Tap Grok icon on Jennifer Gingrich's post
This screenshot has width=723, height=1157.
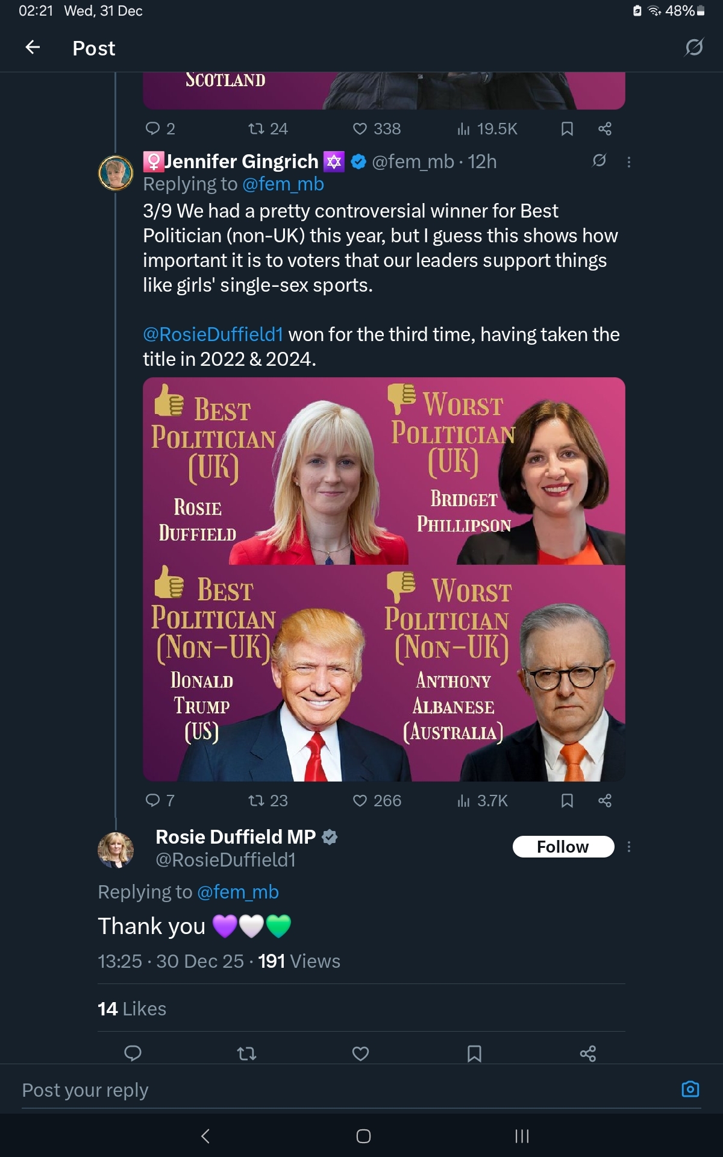pyautogui.click(x=599, y=160)
